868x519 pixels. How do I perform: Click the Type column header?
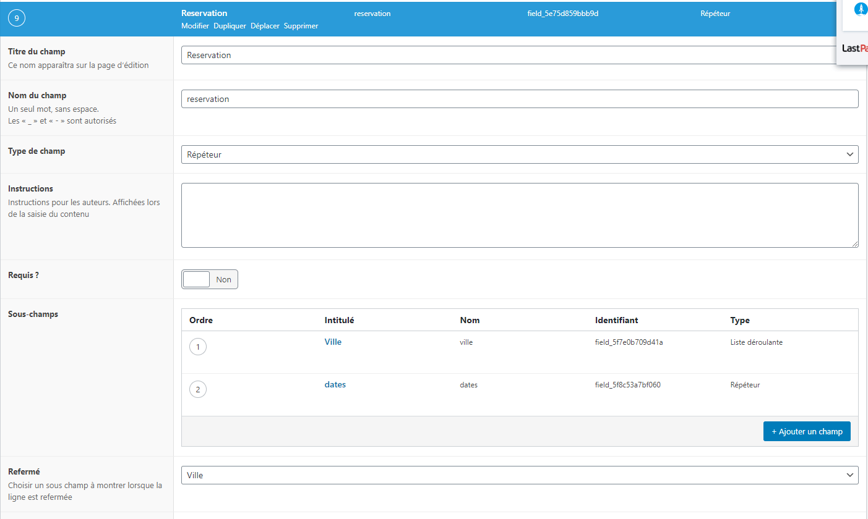(740, 320)
